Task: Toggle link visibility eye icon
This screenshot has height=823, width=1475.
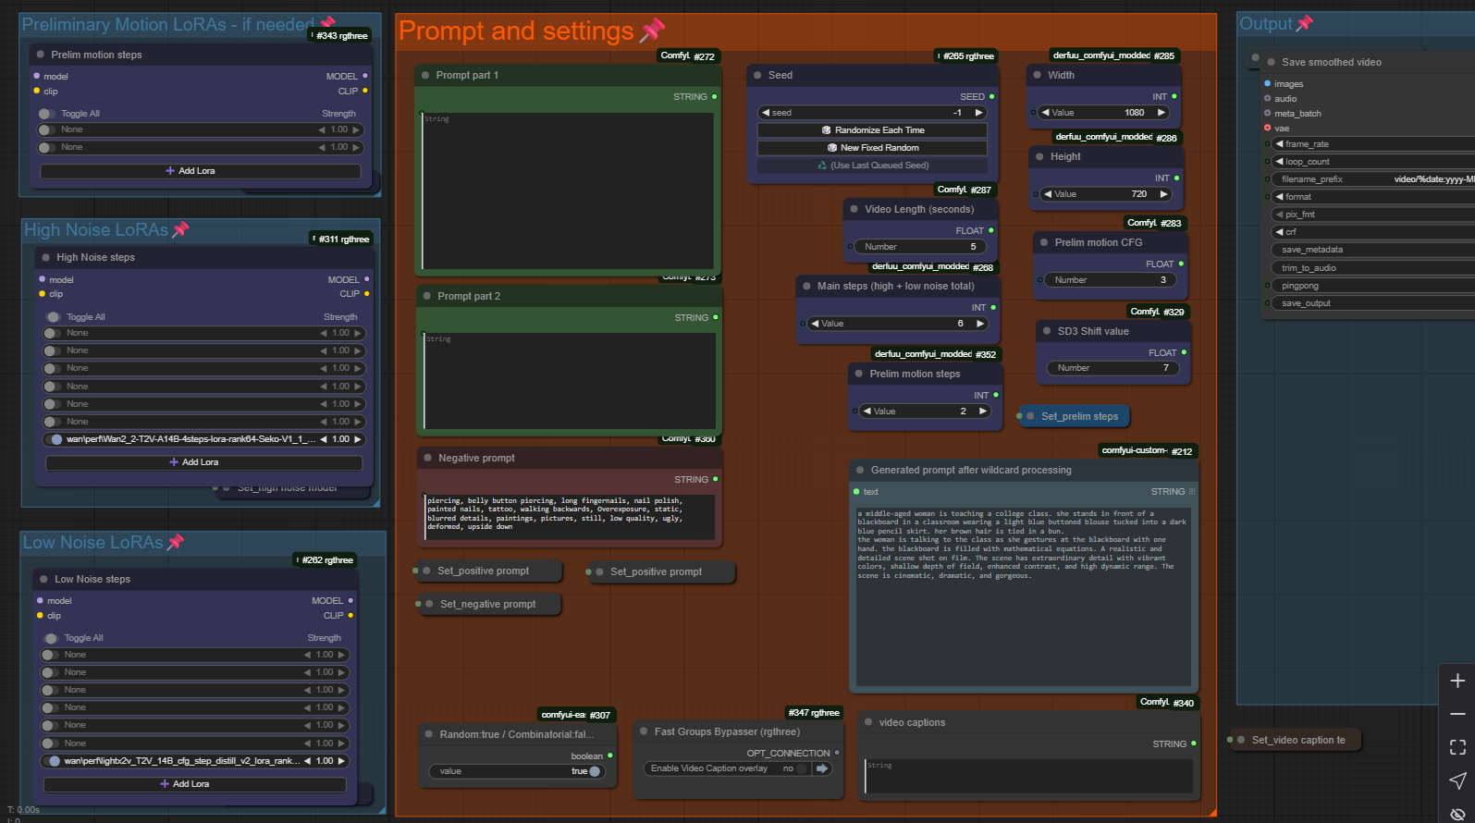Action: click(1457, 814)
